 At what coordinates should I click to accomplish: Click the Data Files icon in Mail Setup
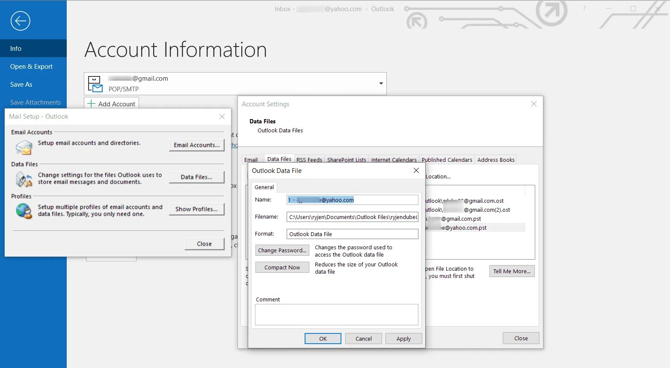pos(24,179)
